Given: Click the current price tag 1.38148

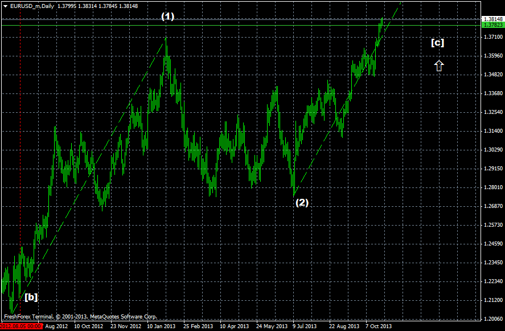Looking at the screenshot, I should pyautogui.click(x=492, y=19).
